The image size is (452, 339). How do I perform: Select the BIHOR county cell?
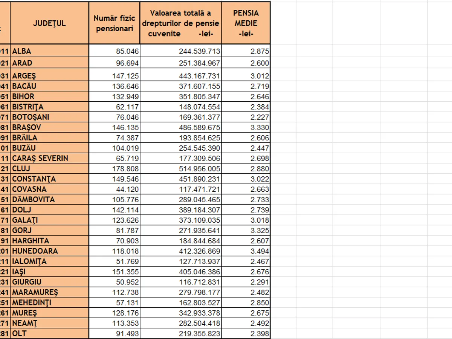[49, 96]
